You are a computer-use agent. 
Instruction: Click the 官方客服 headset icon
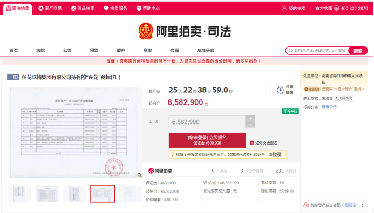coord(337,8)
